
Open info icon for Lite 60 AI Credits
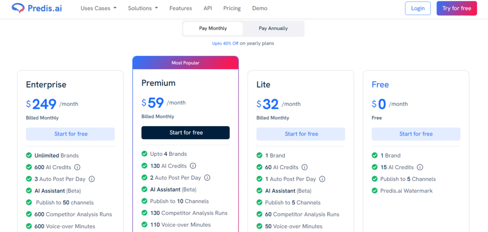tap(305, 167)
